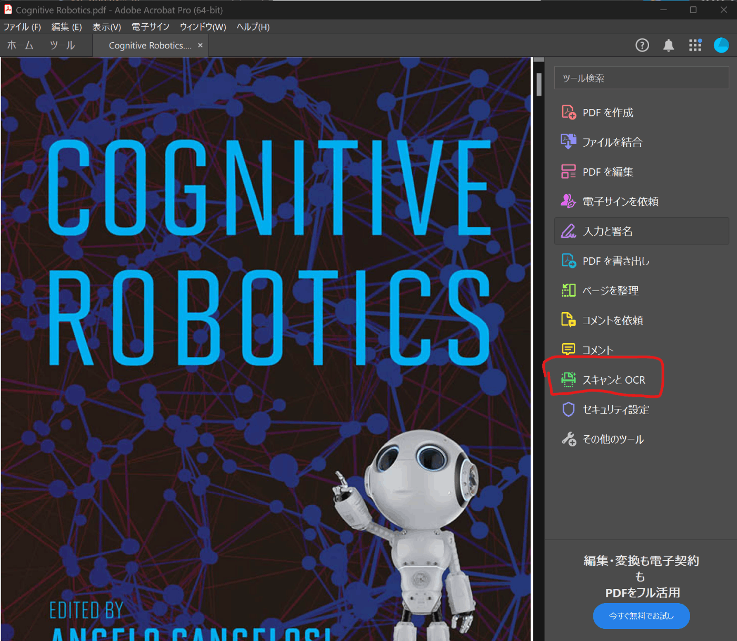The height and width of the screenshot is (641, 737).
Task: Select the Cognitive Robotics document tab
Action: pyautogui.click(x=150, y=46)
